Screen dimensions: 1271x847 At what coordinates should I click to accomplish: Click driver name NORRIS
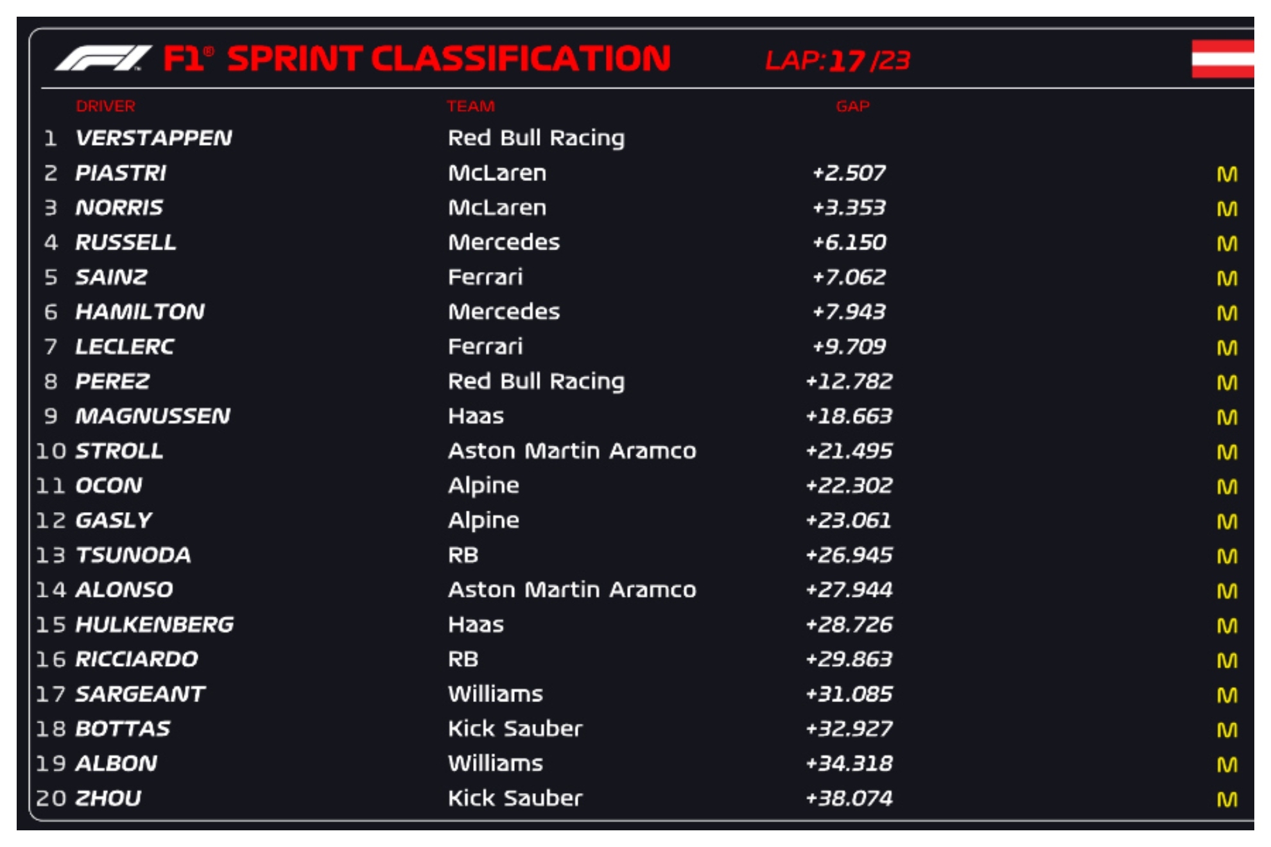pos(119,208)
